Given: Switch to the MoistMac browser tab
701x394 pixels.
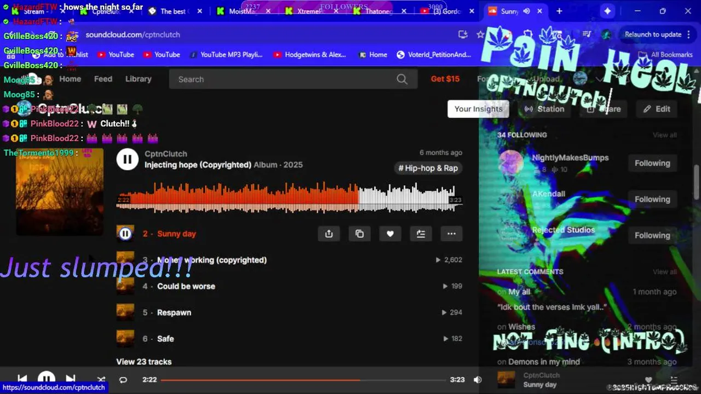Looking at the screenshot, I should coord(243,11).
